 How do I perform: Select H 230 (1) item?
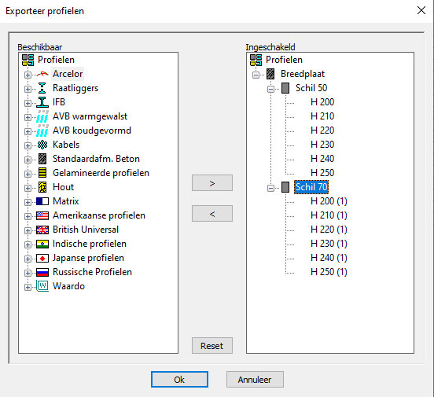pyautogui.click(x=329, y=244)
